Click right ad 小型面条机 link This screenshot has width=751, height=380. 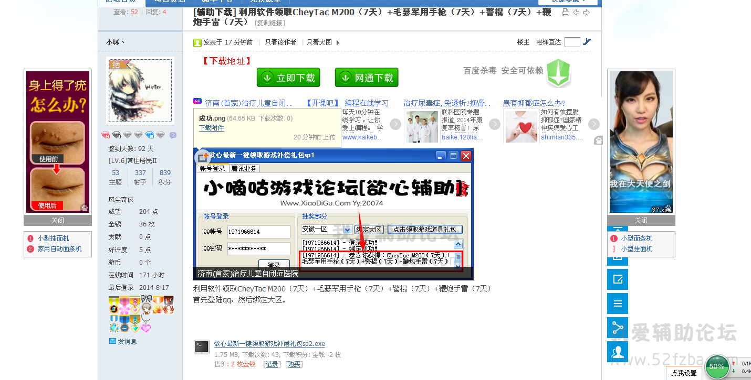637,238
